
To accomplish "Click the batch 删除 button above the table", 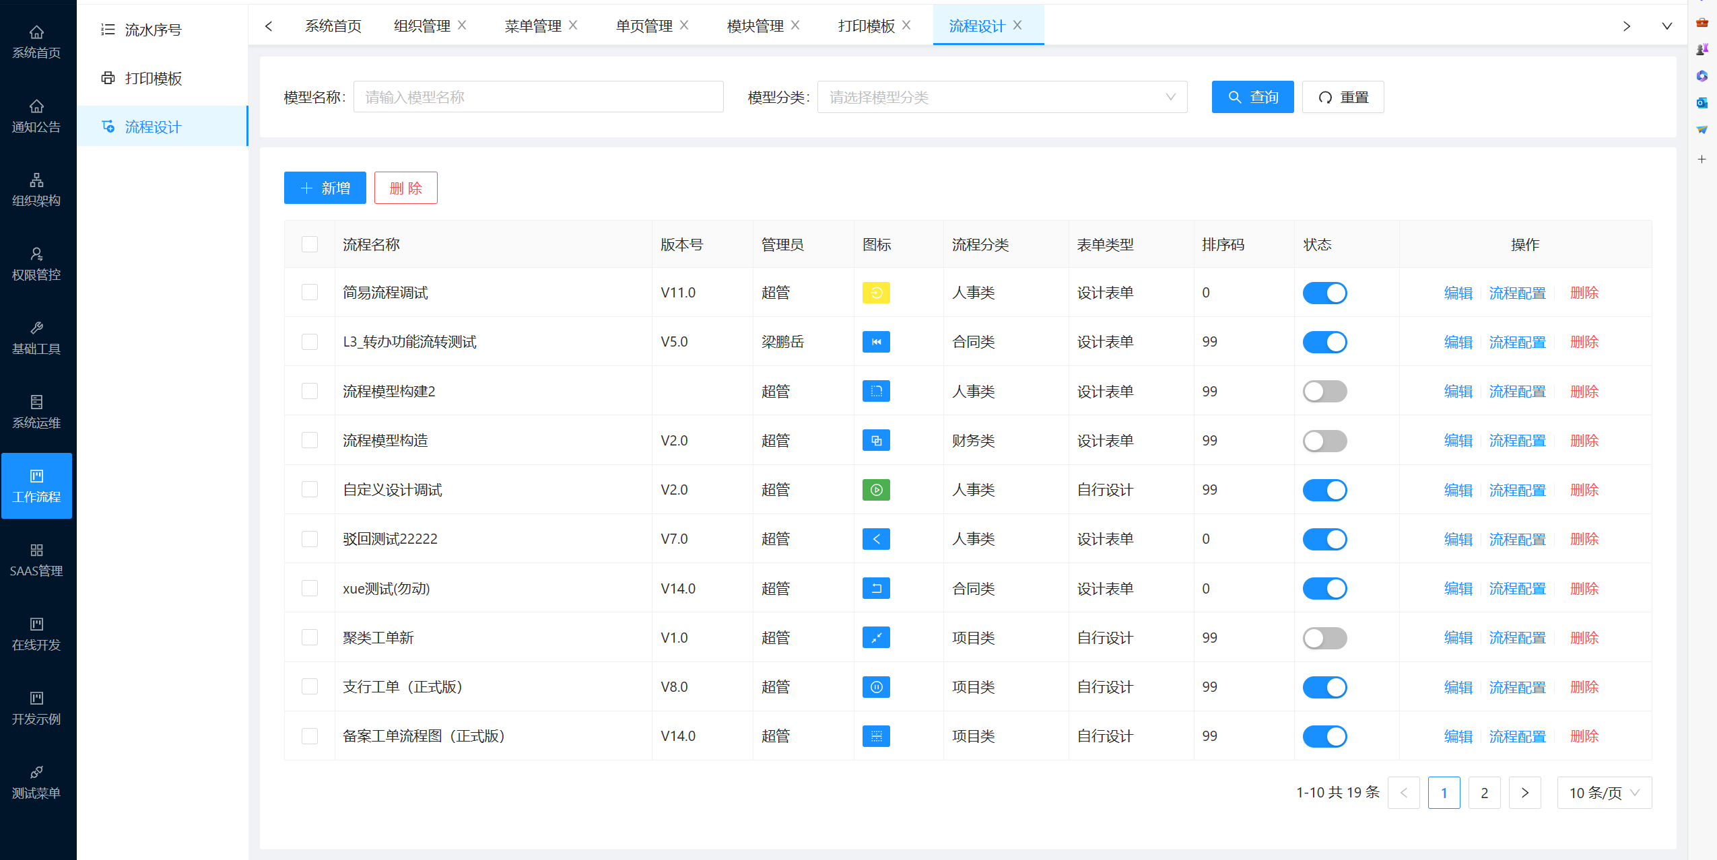I will pyautogui.click(x=405, y=188).
